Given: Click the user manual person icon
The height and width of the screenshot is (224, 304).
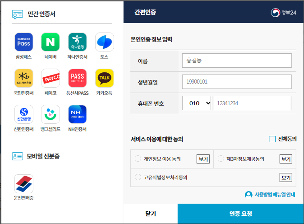Looking at the screenshot, I should 249,195.
